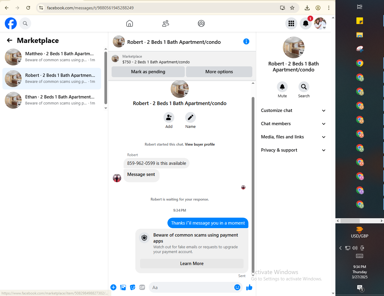Open the Friends icon in top navigation
This screenshot has height=296, width=384.
click(166, 23)
